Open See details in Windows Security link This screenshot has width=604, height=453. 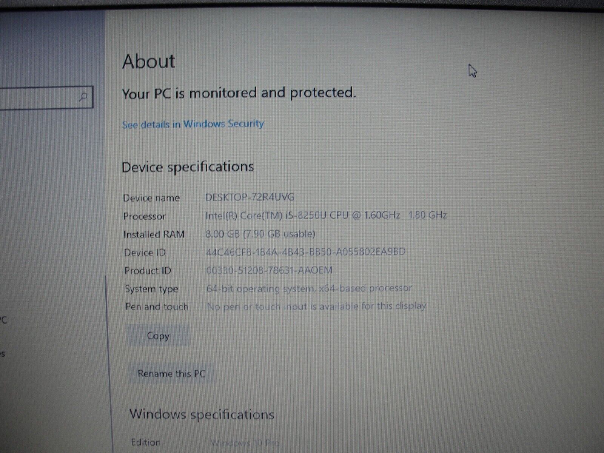[193, 124]
